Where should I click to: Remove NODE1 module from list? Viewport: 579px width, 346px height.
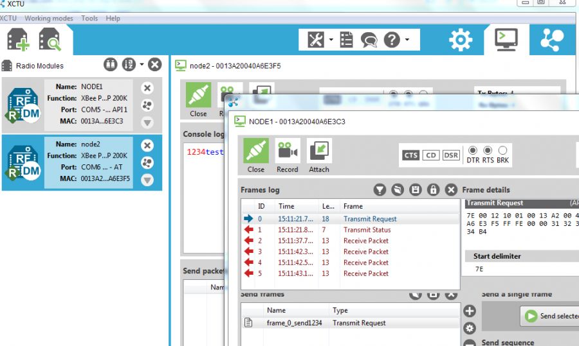pos(147,88)
